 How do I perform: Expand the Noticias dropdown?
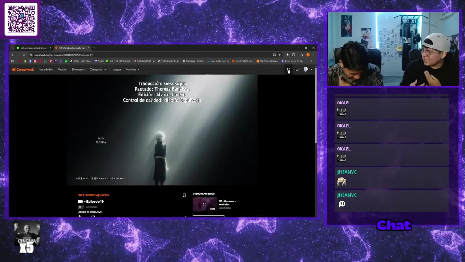coord(133,70)
